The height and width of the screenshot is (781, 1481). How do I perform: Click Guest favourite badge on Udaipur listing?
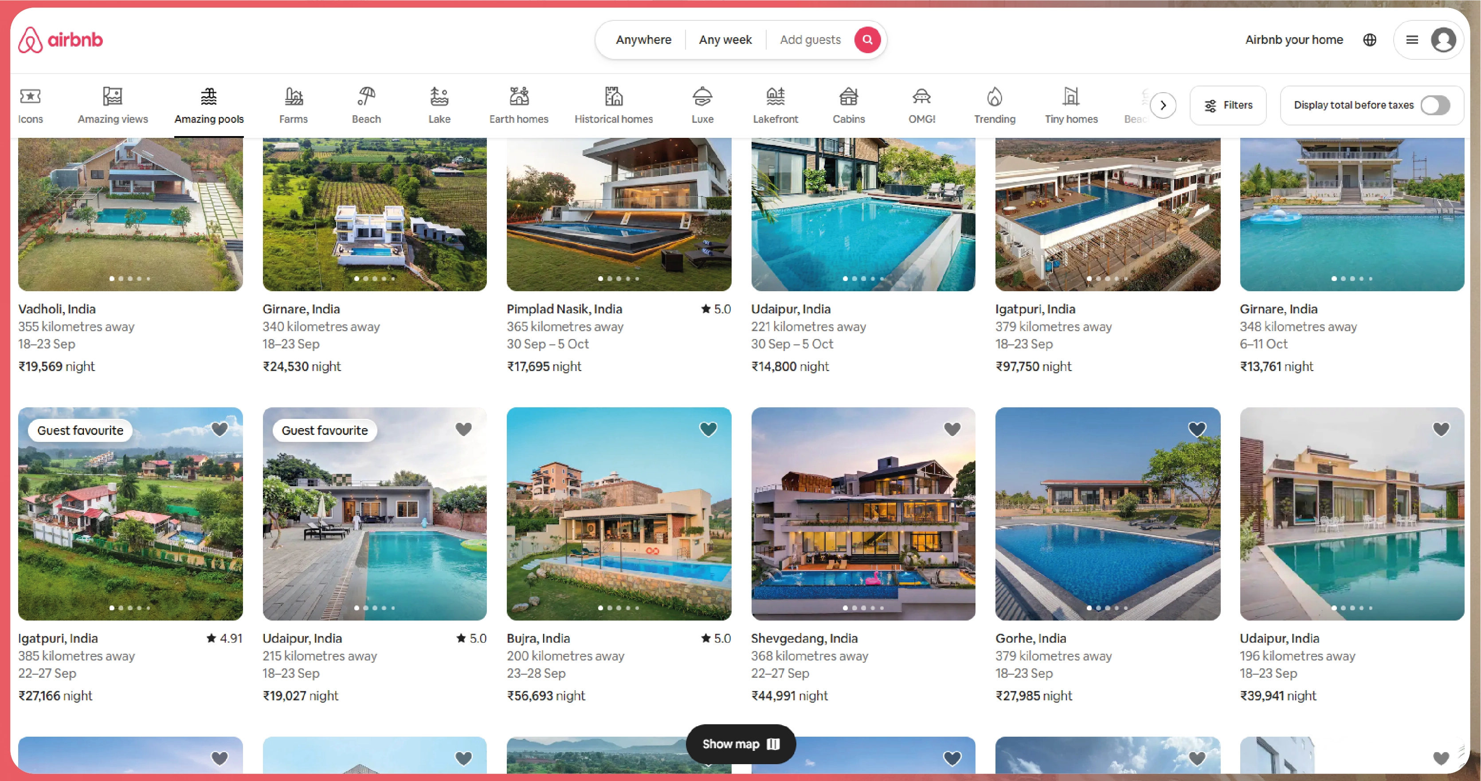(x=324, y=430)
